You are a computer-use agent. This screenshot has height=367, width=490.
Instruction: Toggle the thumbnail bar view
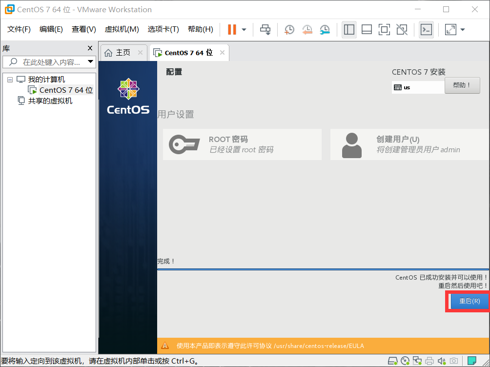367,30
